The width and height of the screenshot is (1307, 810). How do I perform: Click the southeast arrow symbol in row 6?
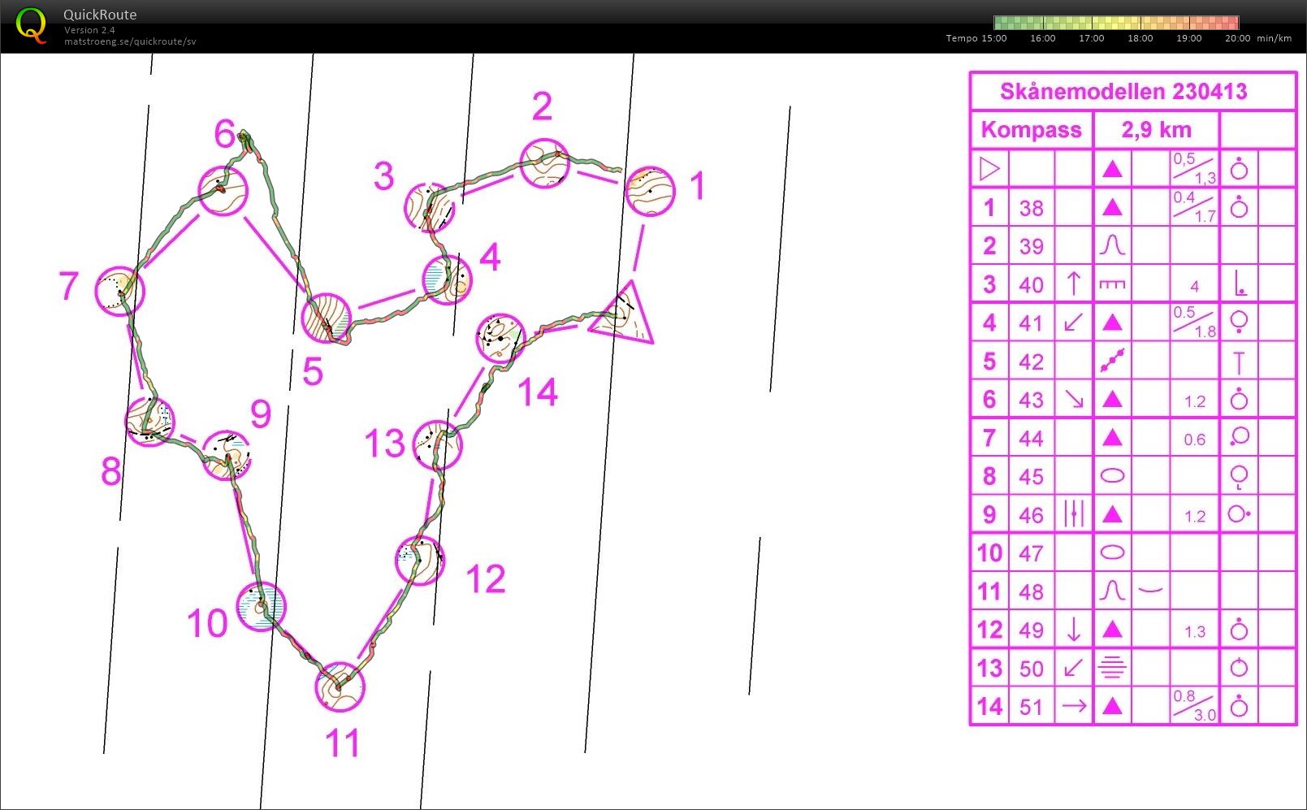click(x=1074, y=399)
